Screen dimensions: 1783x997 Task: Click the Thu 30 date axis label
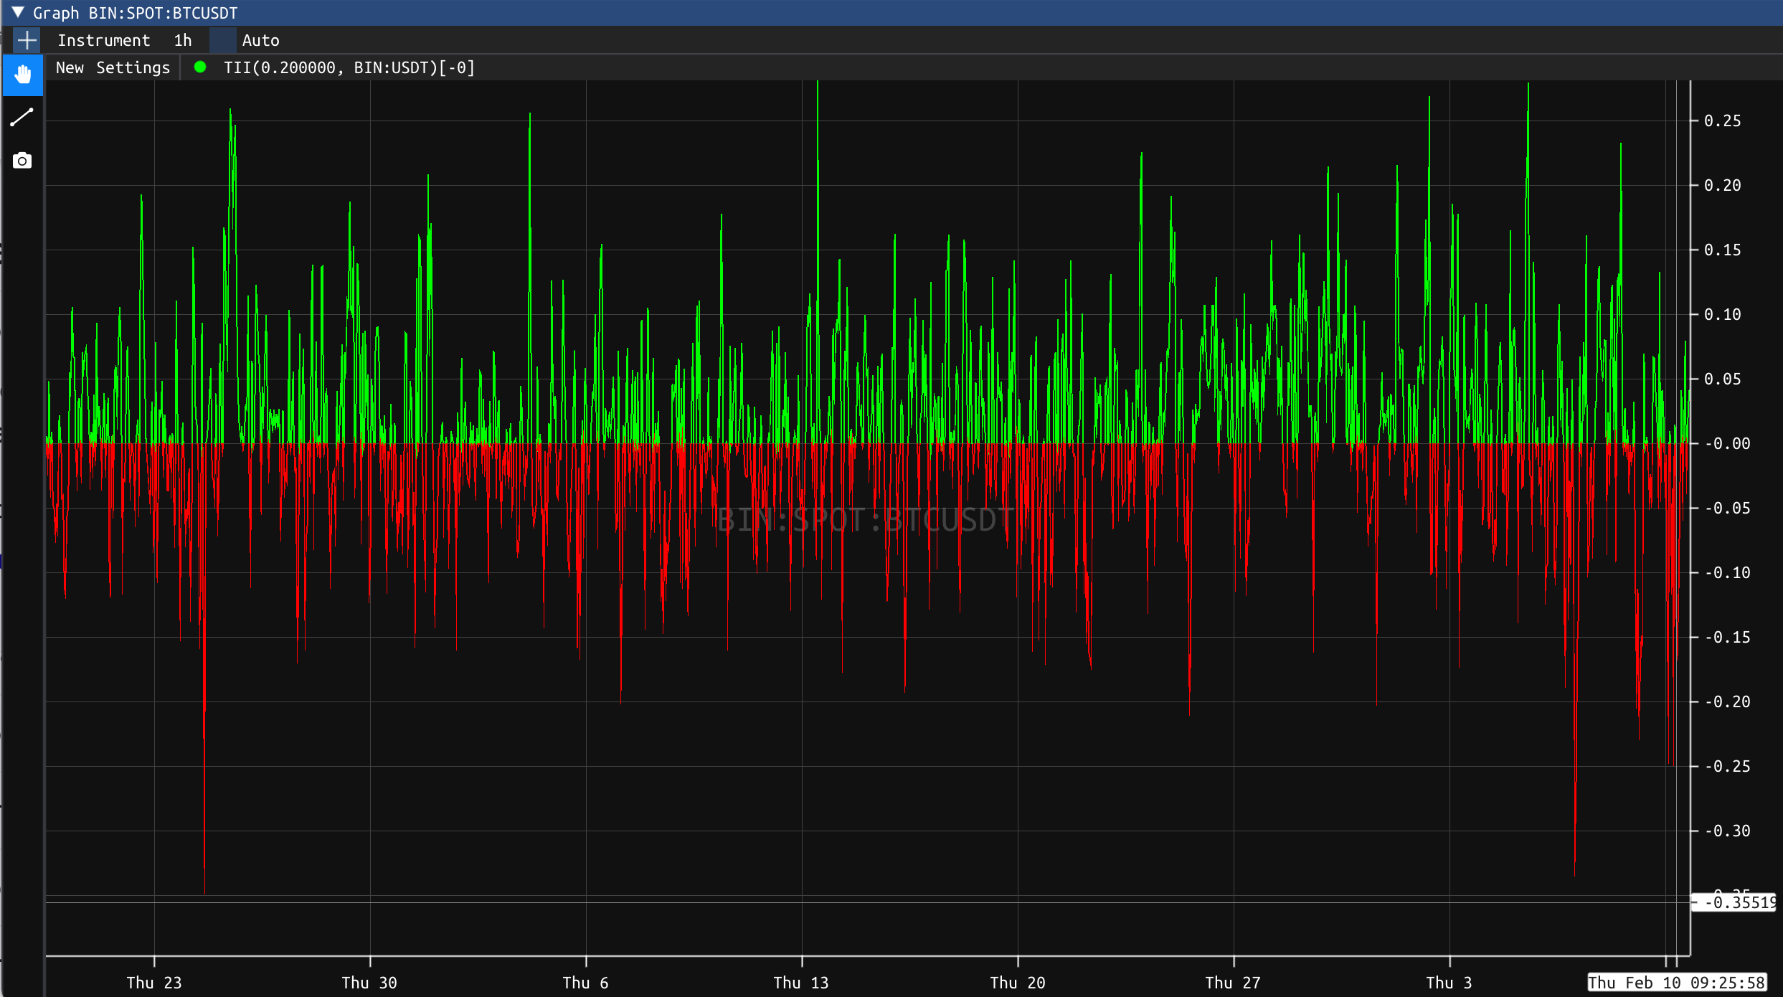coord(369,983)
